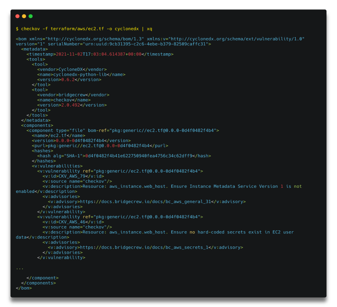This screenshot has width=337, height=307.
Task: Click the vendor CycloneDX line
Action: [x=72, y=69]
